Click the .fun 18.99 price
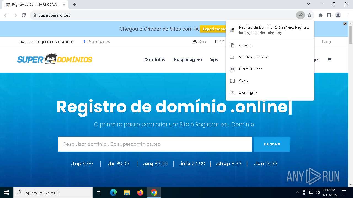 pyautogui.click(x=266, y=164)
